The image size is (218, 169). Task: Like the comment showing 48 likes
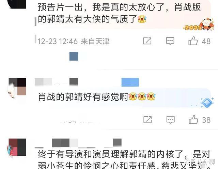click(x=193, y=41)
